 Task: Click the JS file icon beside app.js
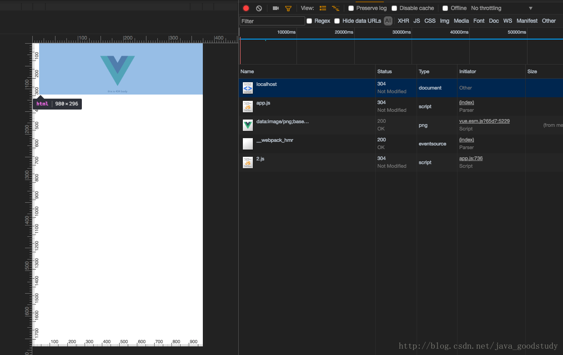248,106
